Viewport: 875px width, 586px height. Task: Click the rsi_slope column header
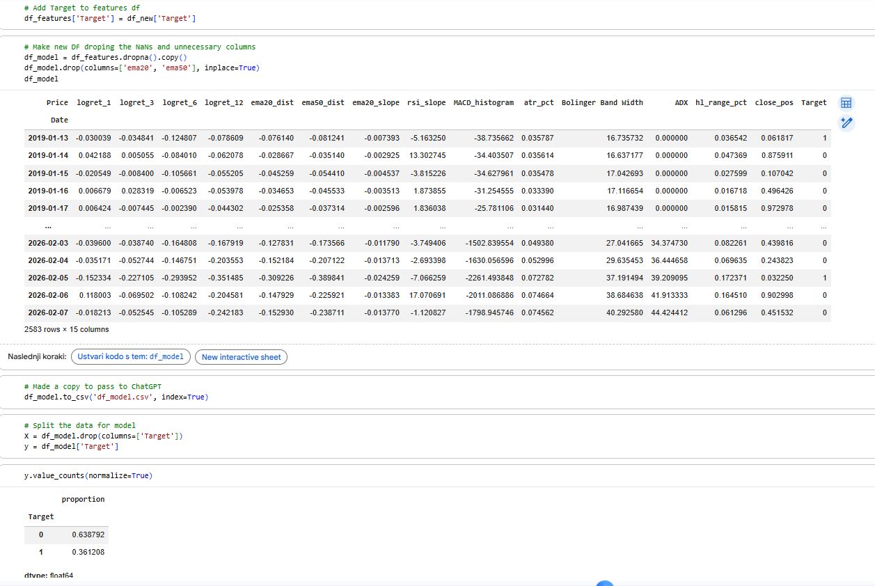[x=426, y=102]
